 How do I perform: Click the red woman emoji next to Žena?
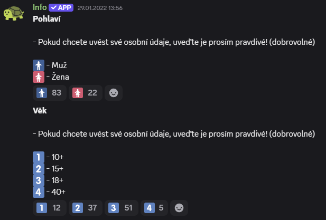(x=39, y=77)
